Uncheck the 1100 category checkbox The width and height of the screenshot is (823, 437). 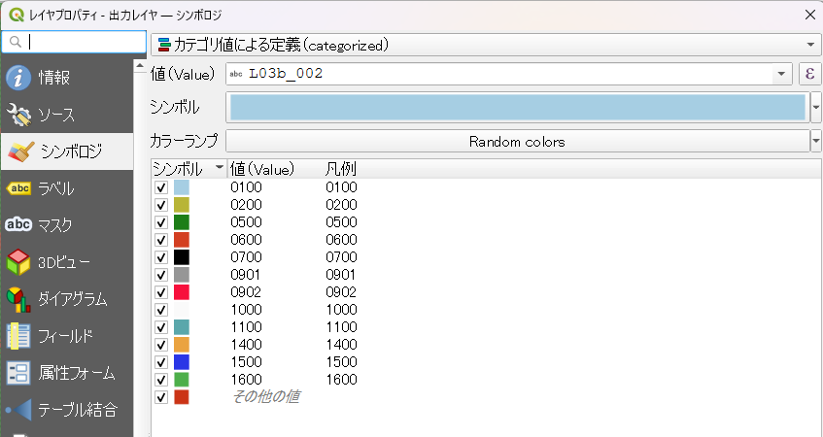[161, 327]
